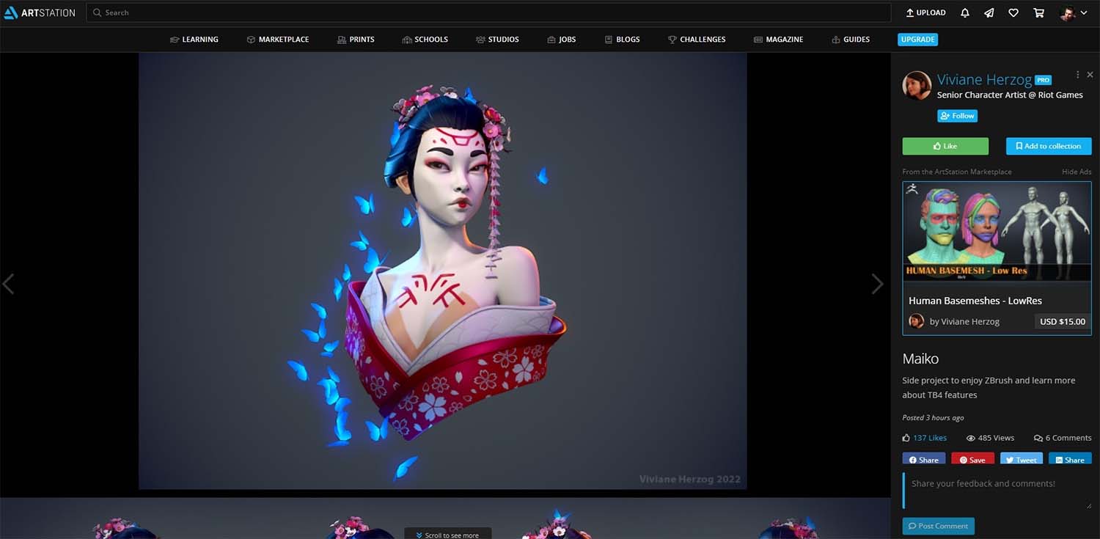Viewport: 1100px width, 539px height.
Task: Open your likes with the heart icon
Action: tap(1013, 12)
